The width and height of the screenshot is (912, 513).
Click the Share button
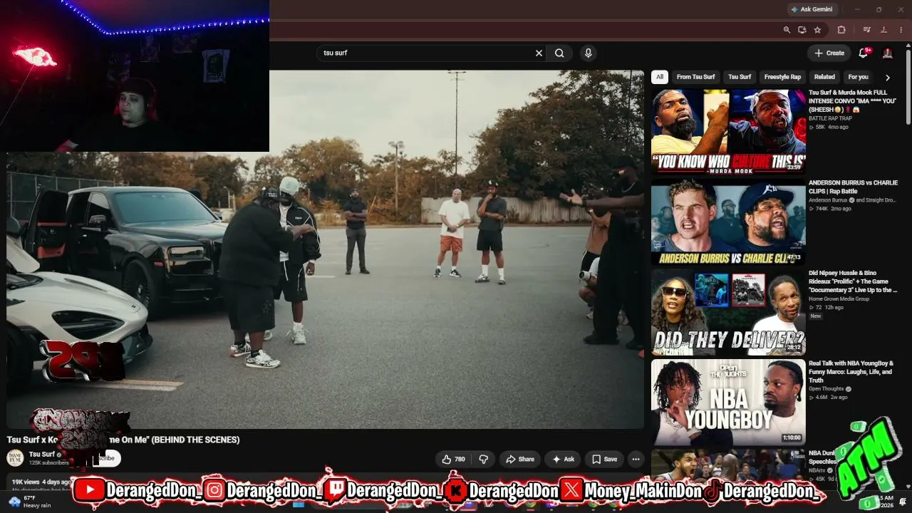520,460
